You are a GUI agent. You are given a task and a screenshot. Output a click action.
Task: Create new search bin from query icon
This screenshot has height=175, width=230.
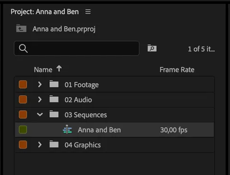point(152,48)
